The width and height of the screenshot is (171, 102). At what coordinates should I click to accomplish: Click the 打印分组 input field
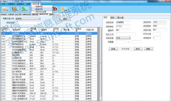(157, 34)
